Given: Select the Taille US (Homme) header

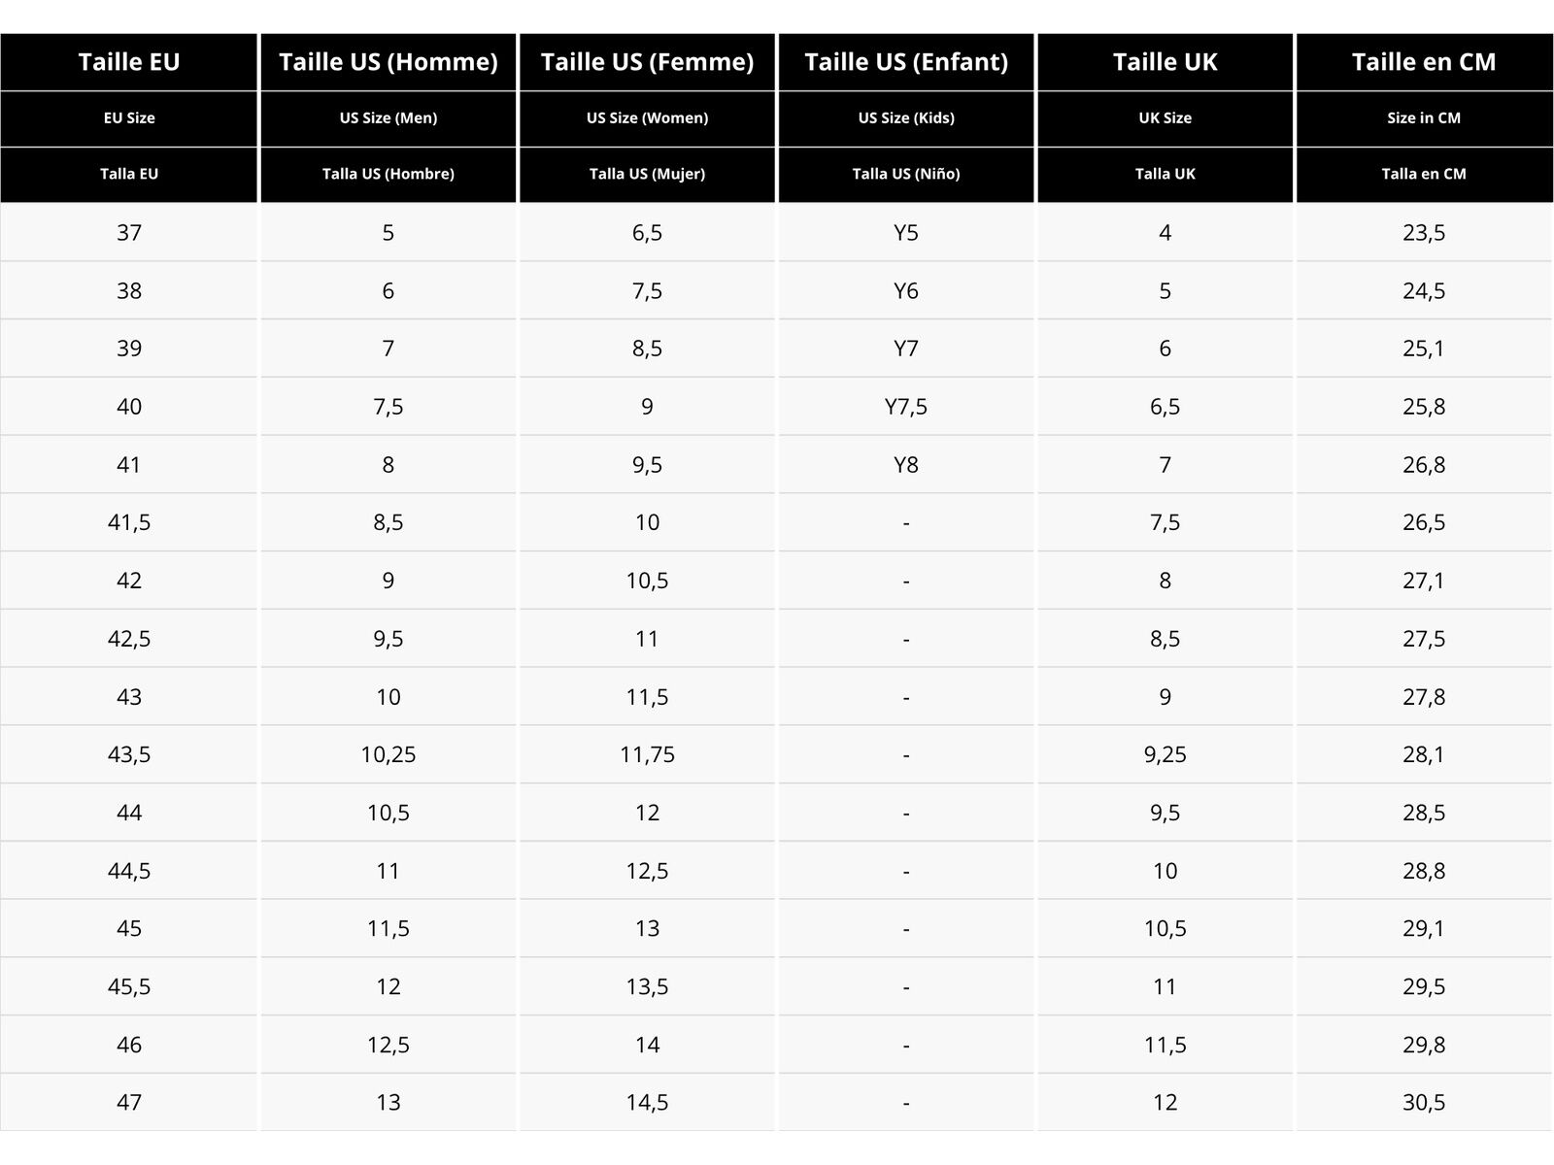Looking at the screenshot, I should [388, 62].
